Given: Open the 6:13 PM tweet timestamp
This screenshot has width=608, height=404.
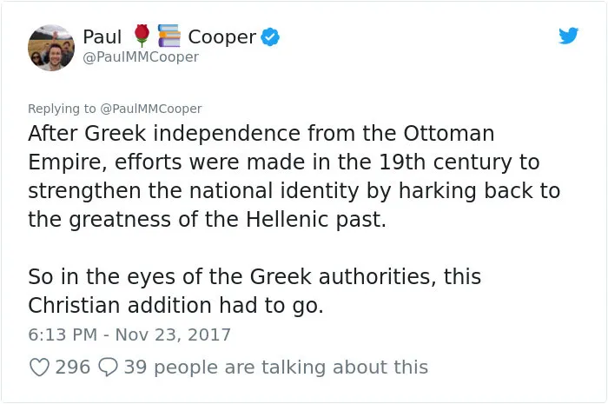Looking at the screenshot, I should (63, 334).
